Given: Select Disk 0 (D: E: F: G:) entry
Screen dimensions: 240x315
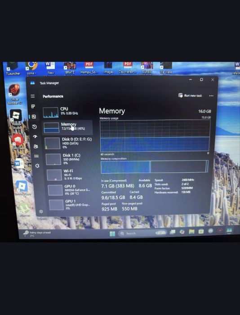Looking at the screenshot, I should 68,143.
